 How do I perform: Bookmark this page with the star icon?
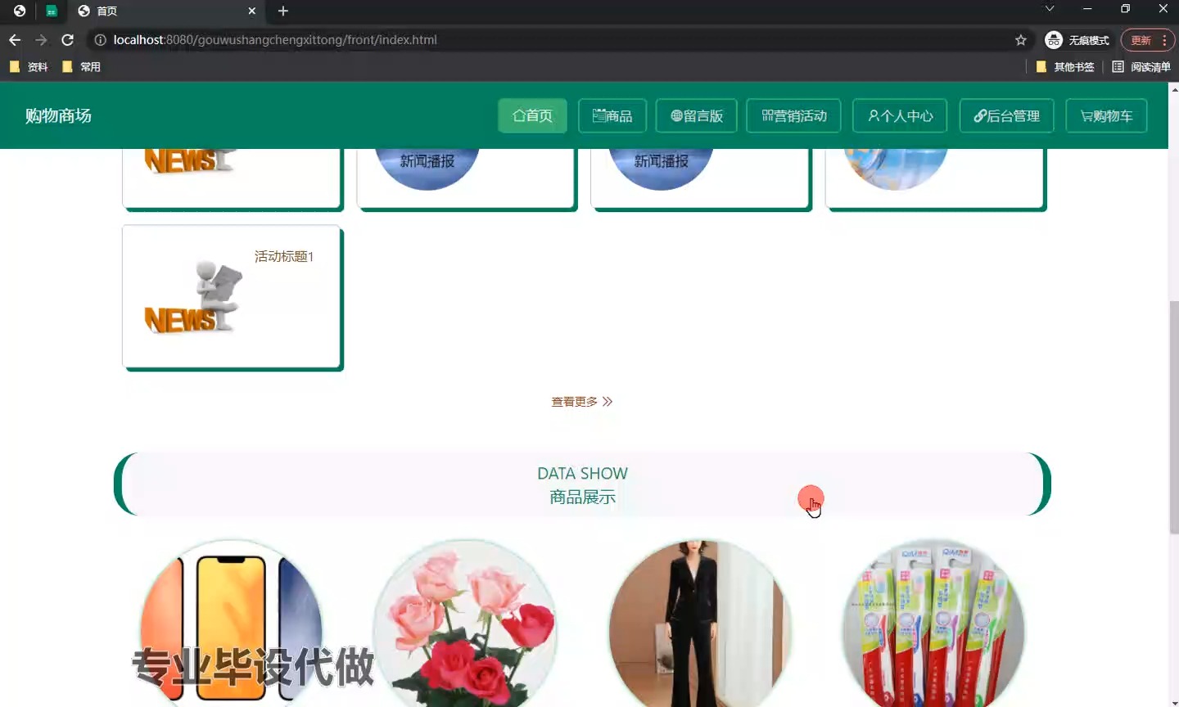click(x=1021, y=39)
